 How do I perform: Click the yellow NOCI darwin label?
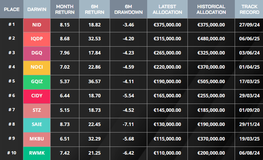[36, 67]
